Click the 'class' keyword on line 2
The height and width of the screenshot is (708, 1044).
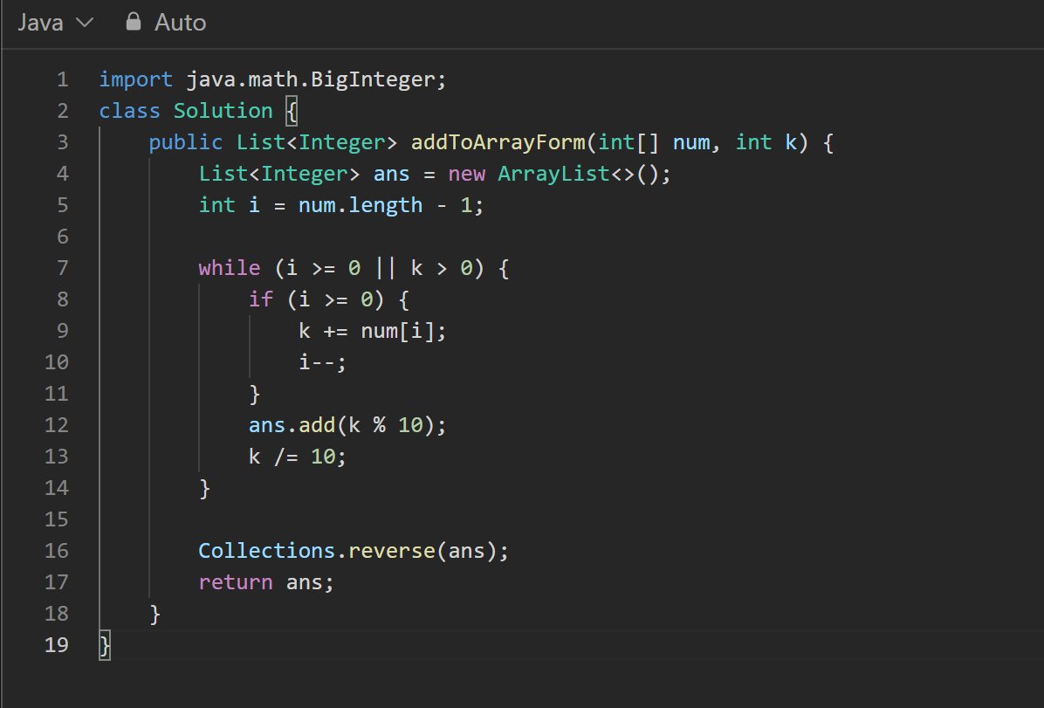pos(130,111)
